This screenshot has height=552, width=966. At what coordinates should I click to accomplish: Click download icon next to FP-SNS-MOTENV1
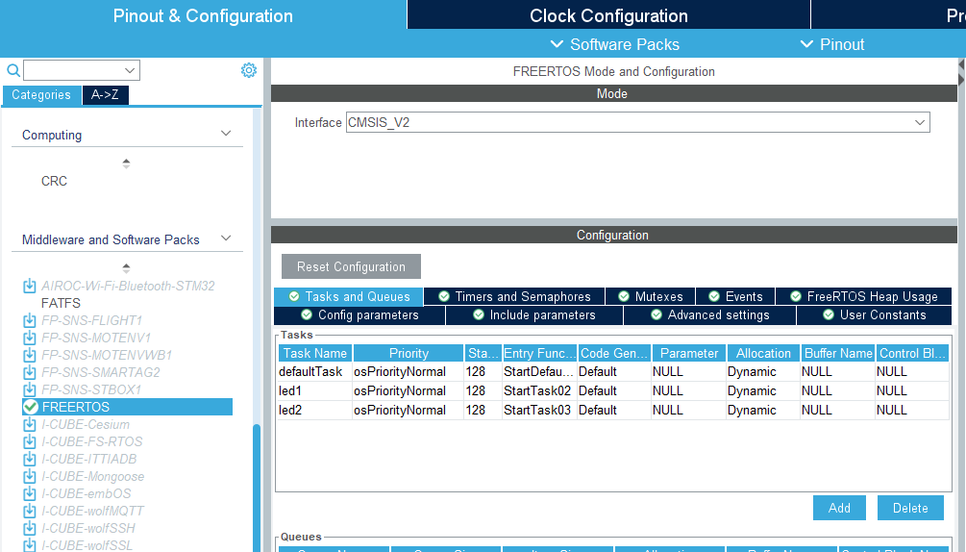pyautogui.click(x=30, y=338)
